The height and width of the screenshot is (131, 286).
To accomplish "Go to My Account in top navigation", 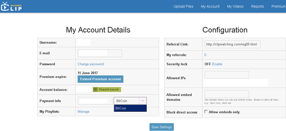I will 210,6.
